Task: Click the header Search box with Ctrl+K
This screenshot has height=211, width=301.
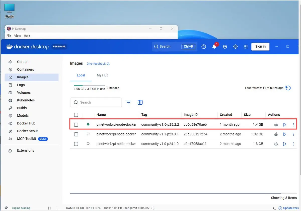Action: 175,47
